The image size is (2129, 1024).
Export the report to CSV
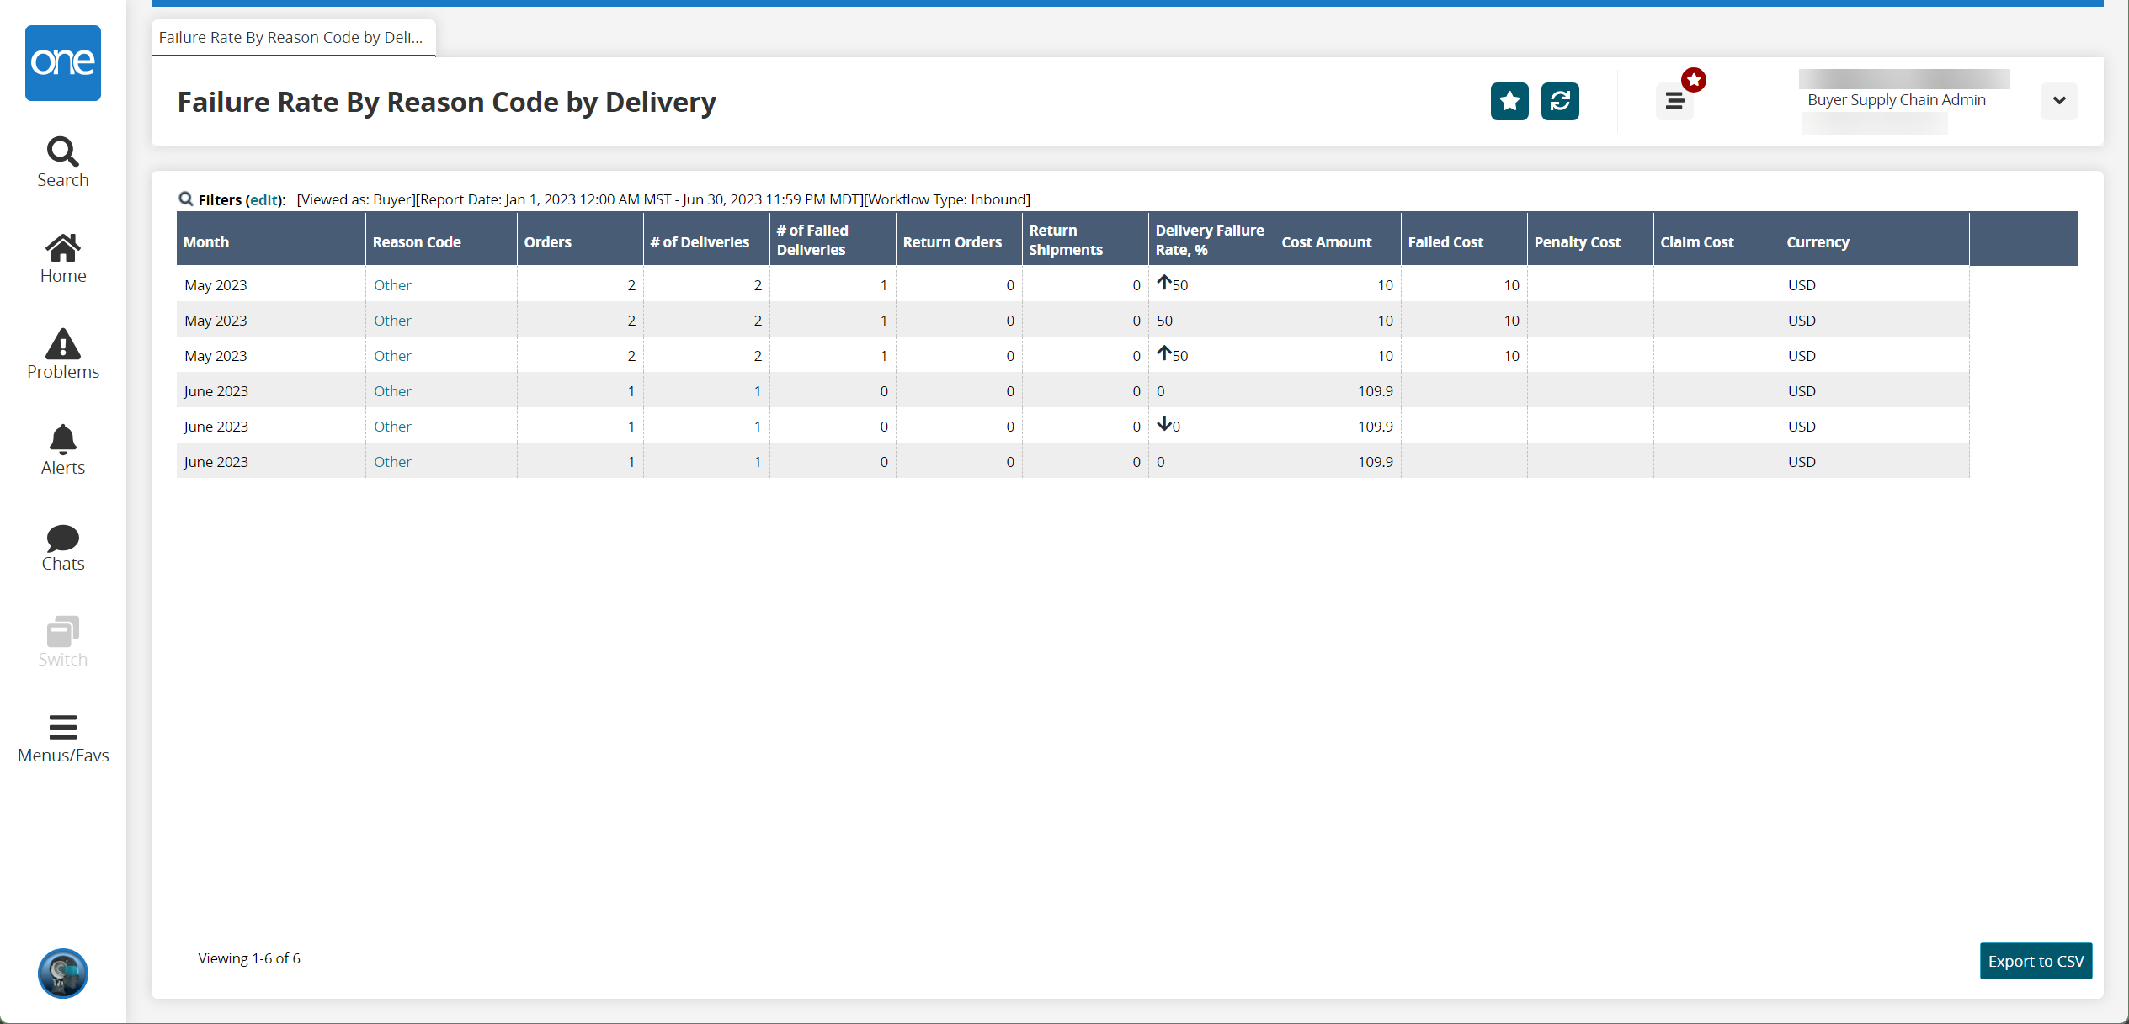coord(2036,961)
